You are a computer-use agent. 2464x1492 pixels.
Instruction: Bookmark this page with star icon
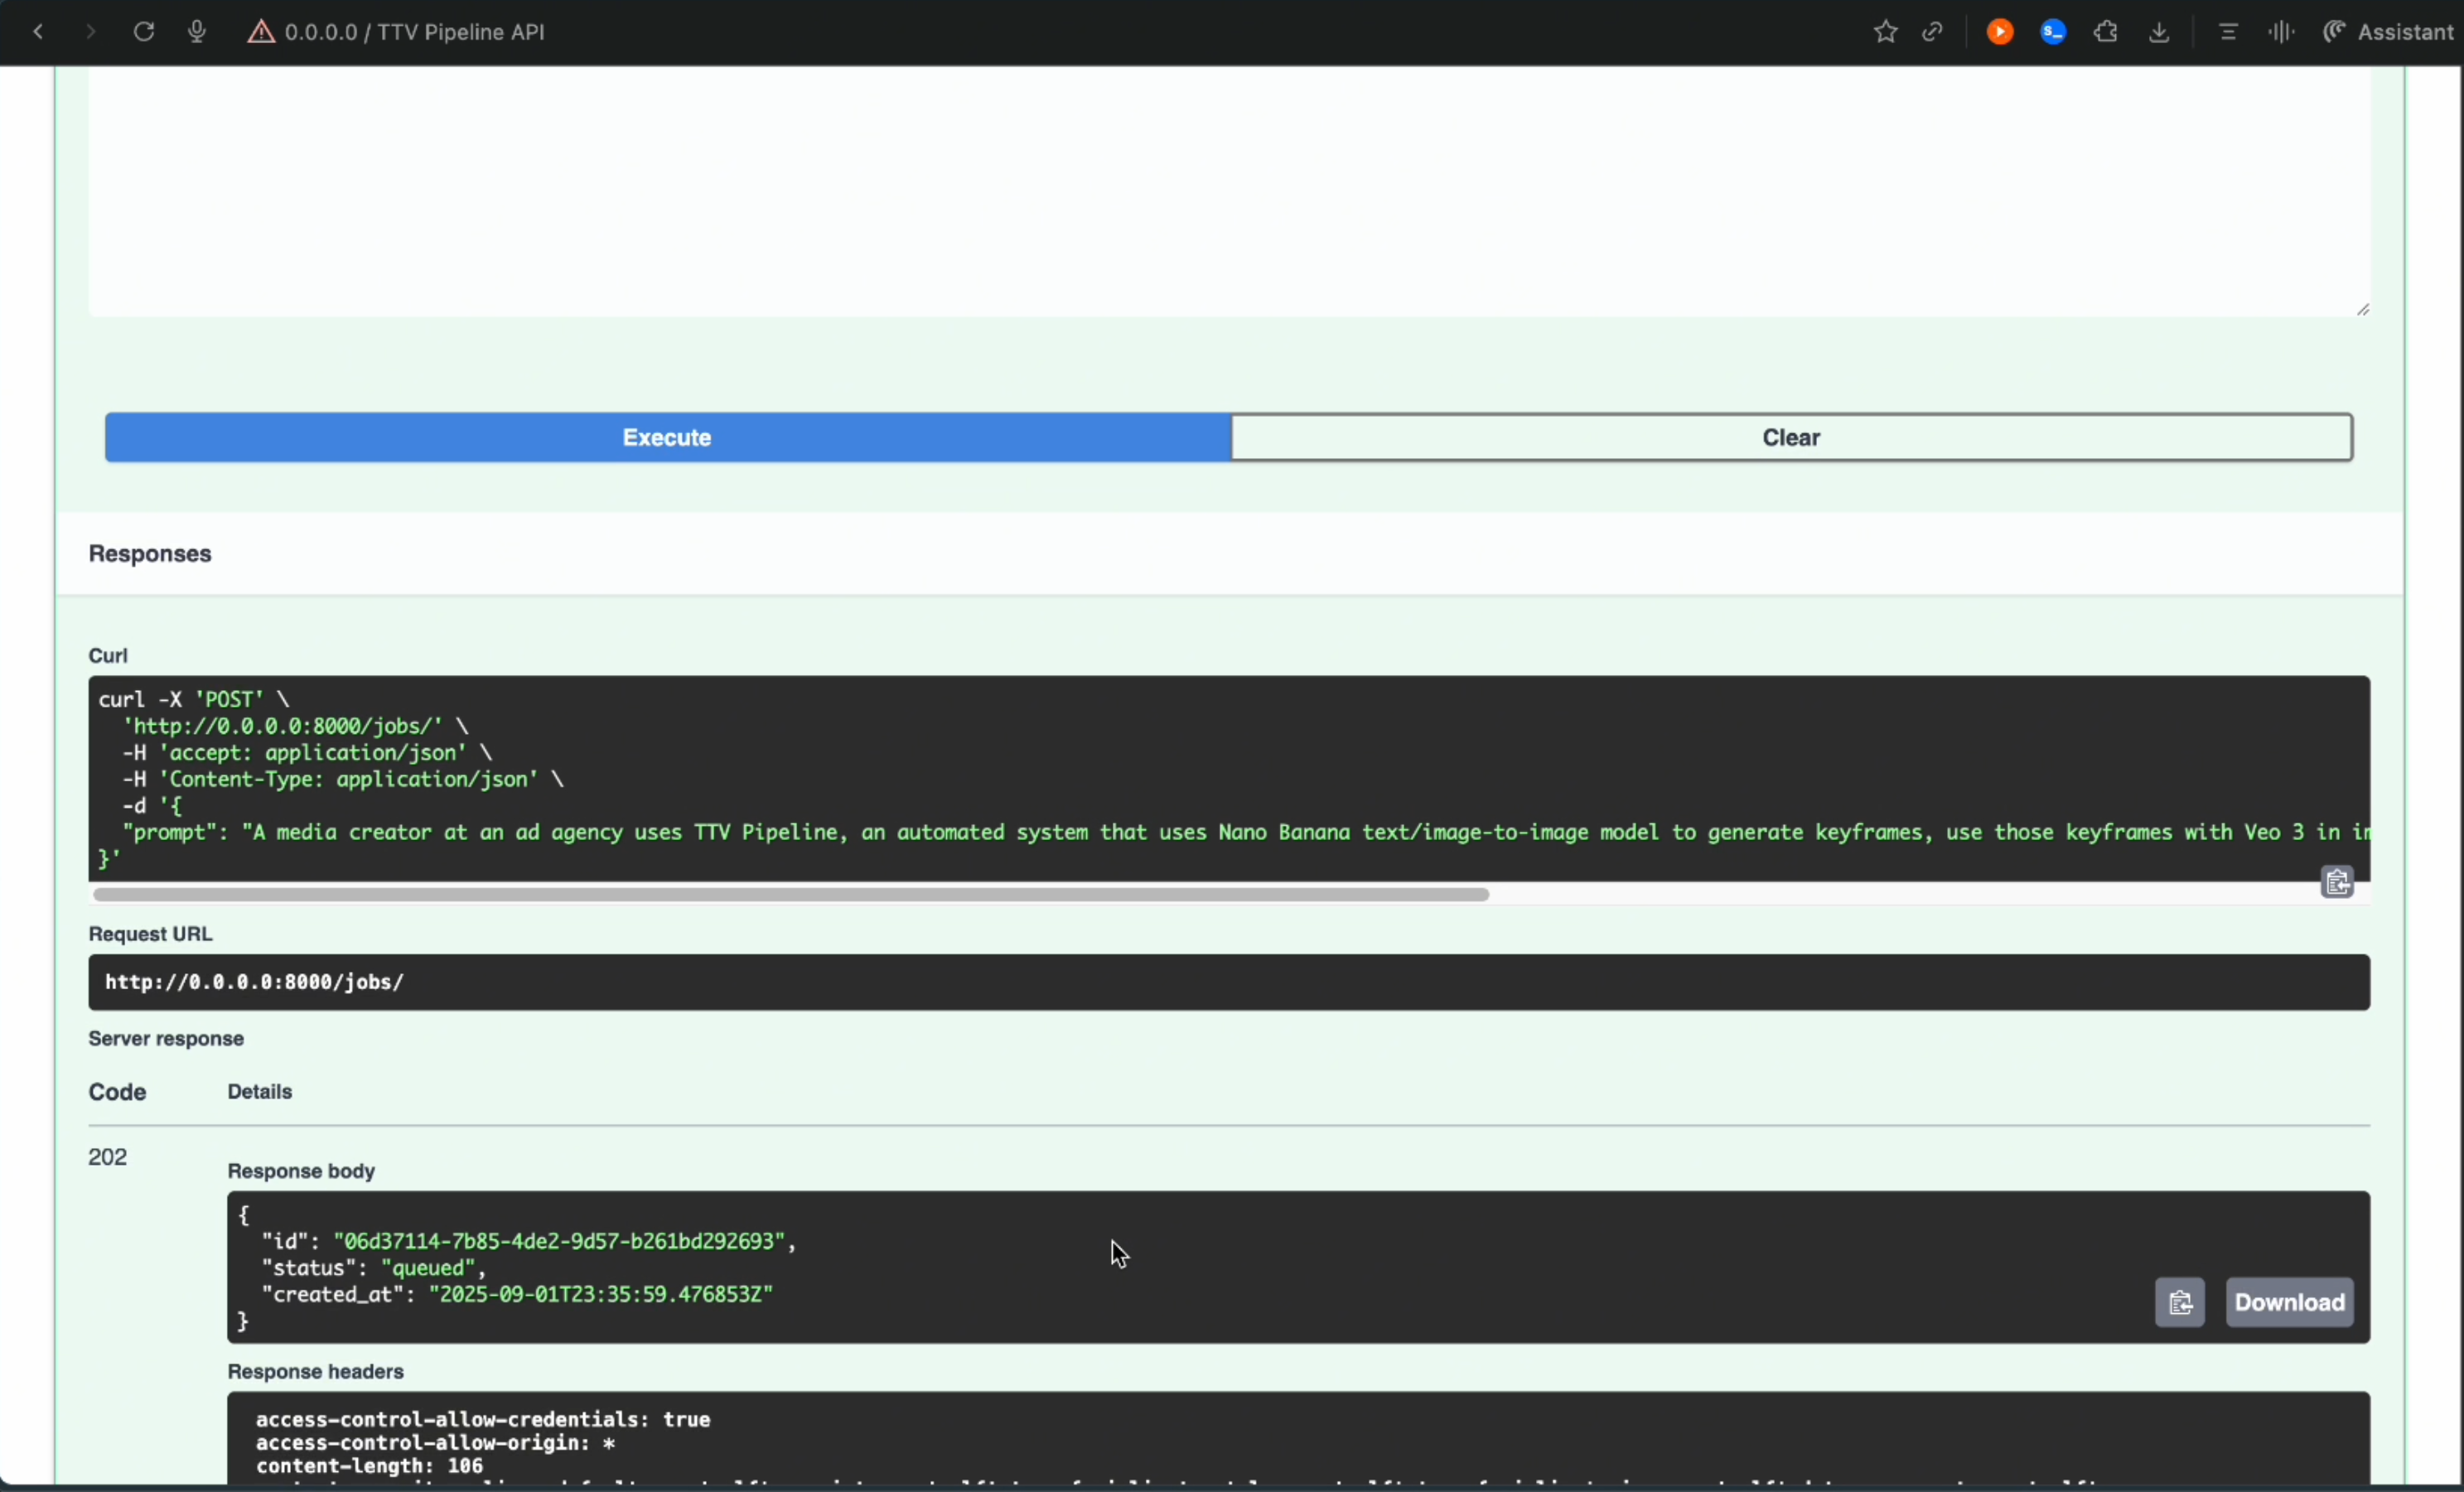[x=1885, y=32]
